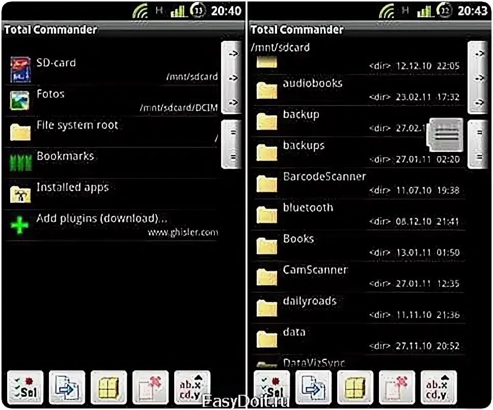Click the 20:40 clock in left status bar
Screen dimensions: 493x410
coord(226,11)
